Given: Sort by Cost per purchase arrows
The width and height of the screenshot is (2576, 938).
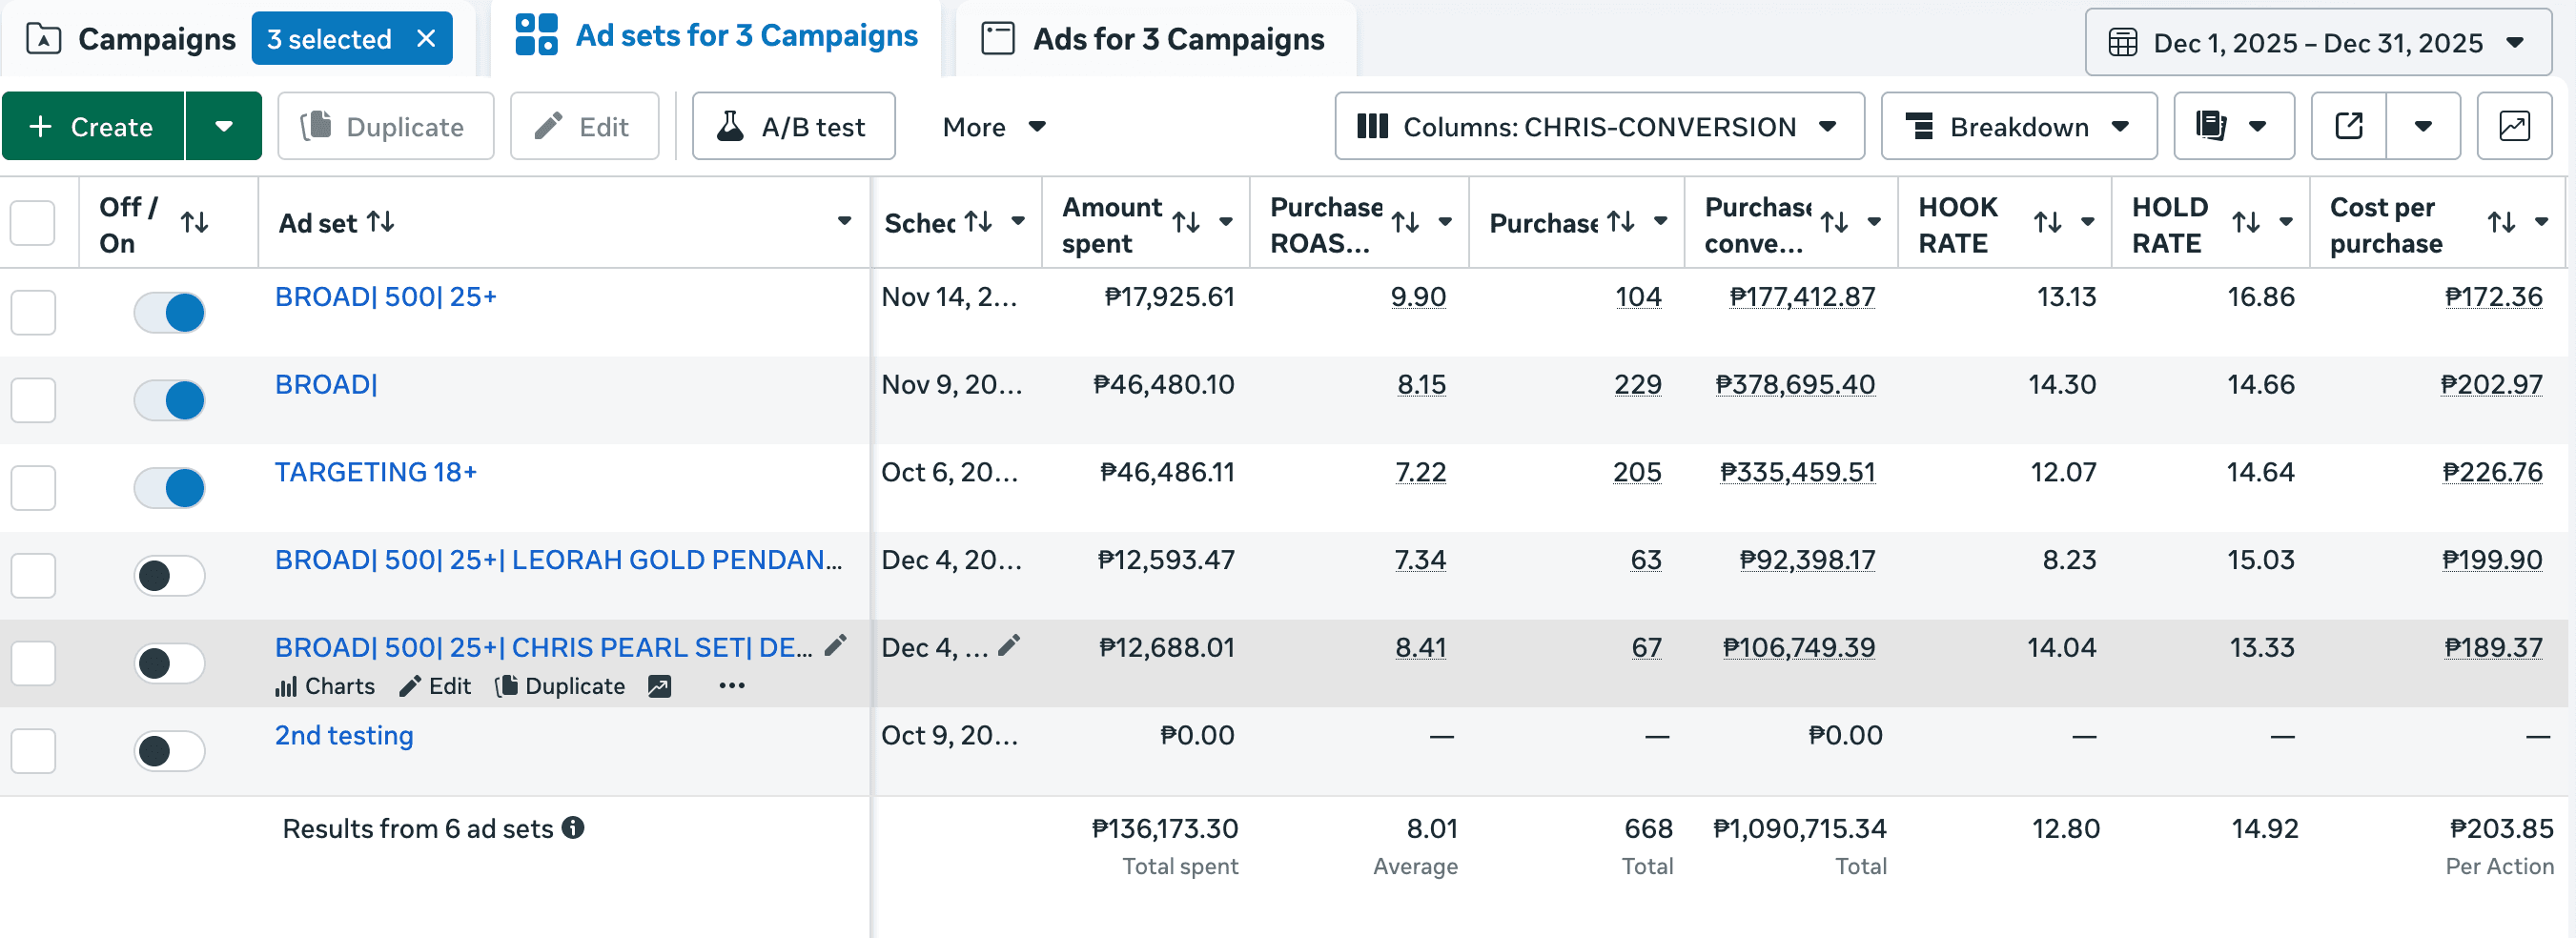Looking at the screenshot, I should [x=2502, y=222].
